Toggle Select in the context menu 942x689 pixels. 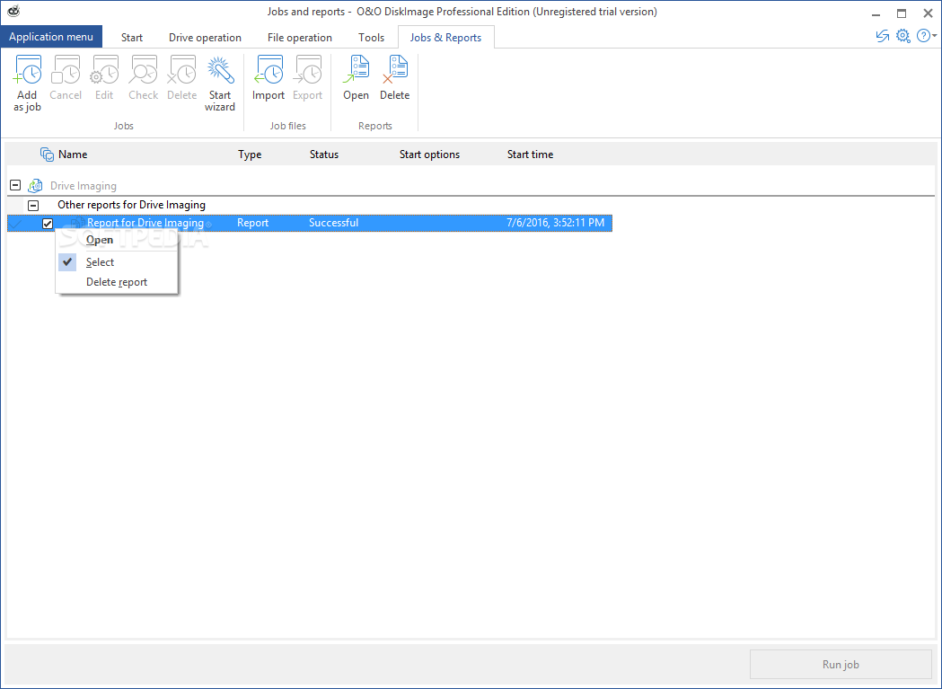pos(117,262)
